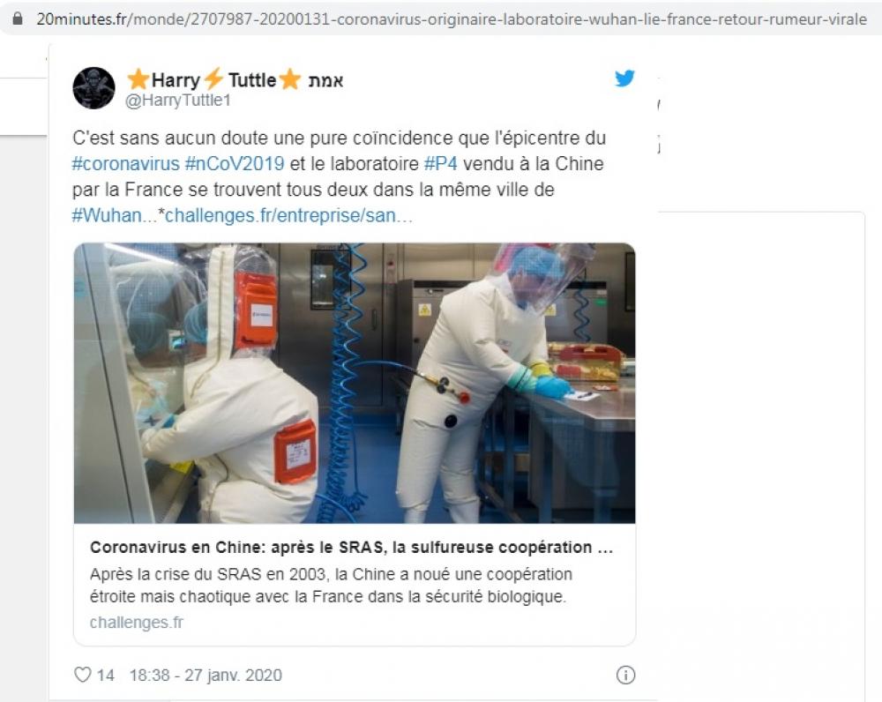Open the article headline about SRAS coopération

(x=352, y=548)
